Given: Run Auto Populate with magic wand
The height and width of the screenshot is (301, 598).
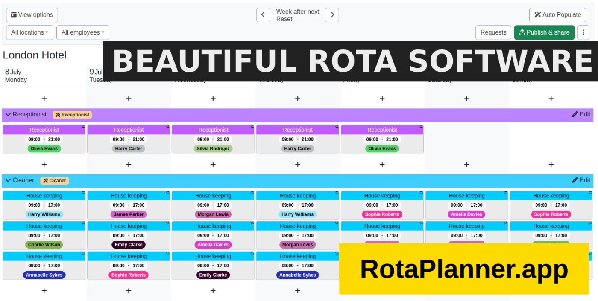Looking at the screenshot, I should click(x=557, y=14).
